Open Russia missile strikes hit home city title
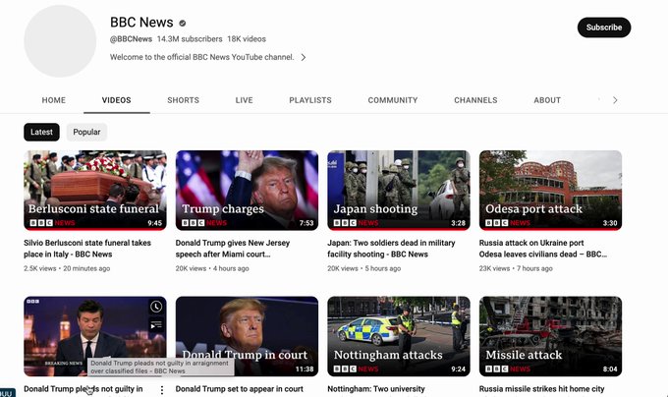The height and width of the screenshot is (397, 668). [542, 389]
